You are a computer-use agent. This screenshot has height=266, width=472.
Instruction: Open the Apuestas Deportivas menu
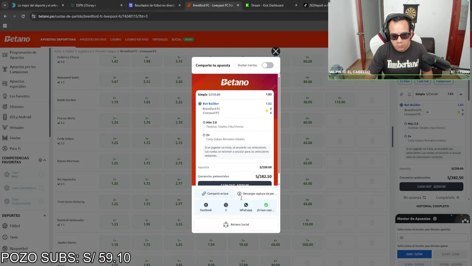click(x=58, y=40)
